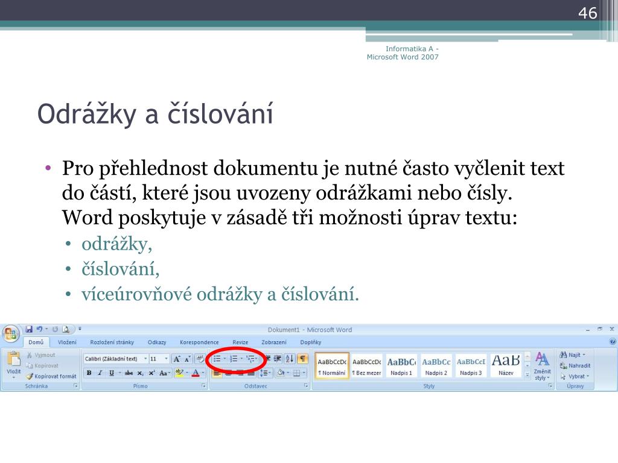
Task: Select the Nadpis 2 style thumbnail
Action: tap(436, 366)
